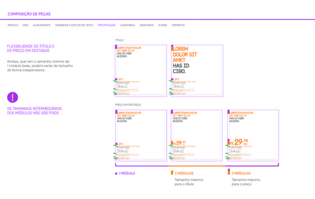Click the 1 MÓDULO legend square
This screenshot has height=199, width=315.
pyautogui.click(x=116, y=174)
